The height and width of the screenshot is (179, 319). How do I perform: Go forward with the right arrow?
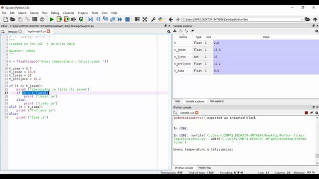(x=177, y=19)
